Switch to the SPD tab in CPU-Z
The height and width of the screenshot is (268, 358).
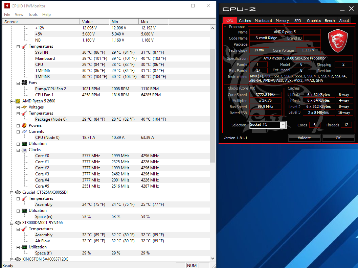[x=297, y=21]
